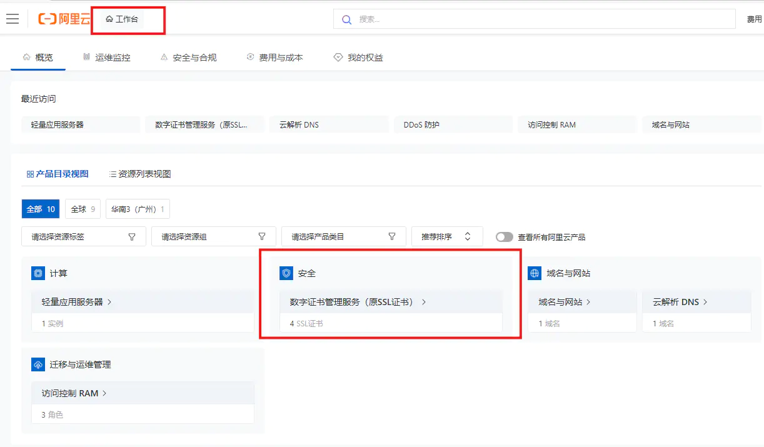This screenshot has height=447, width=764.
Task: Toggle 查看所有阿里云产品 switch
Action: tap(504, 237)
